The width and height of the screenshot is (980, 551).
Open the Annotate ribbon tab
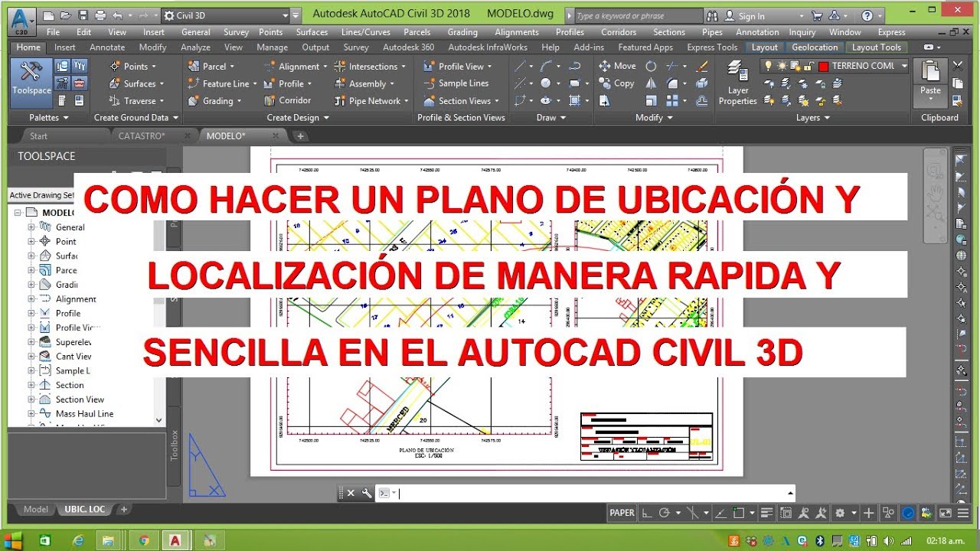click(x=107, y=47)
